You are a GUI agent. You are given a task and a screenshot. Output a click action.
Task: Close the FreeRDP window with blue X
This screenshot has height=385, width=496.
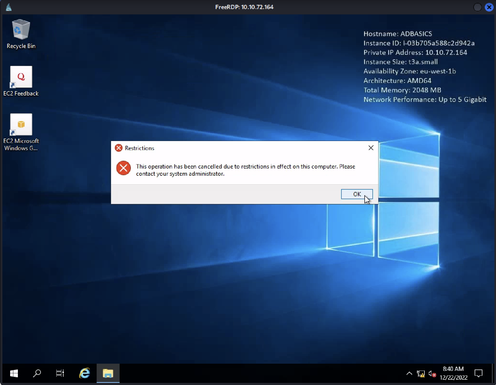[x=489, y=7]
